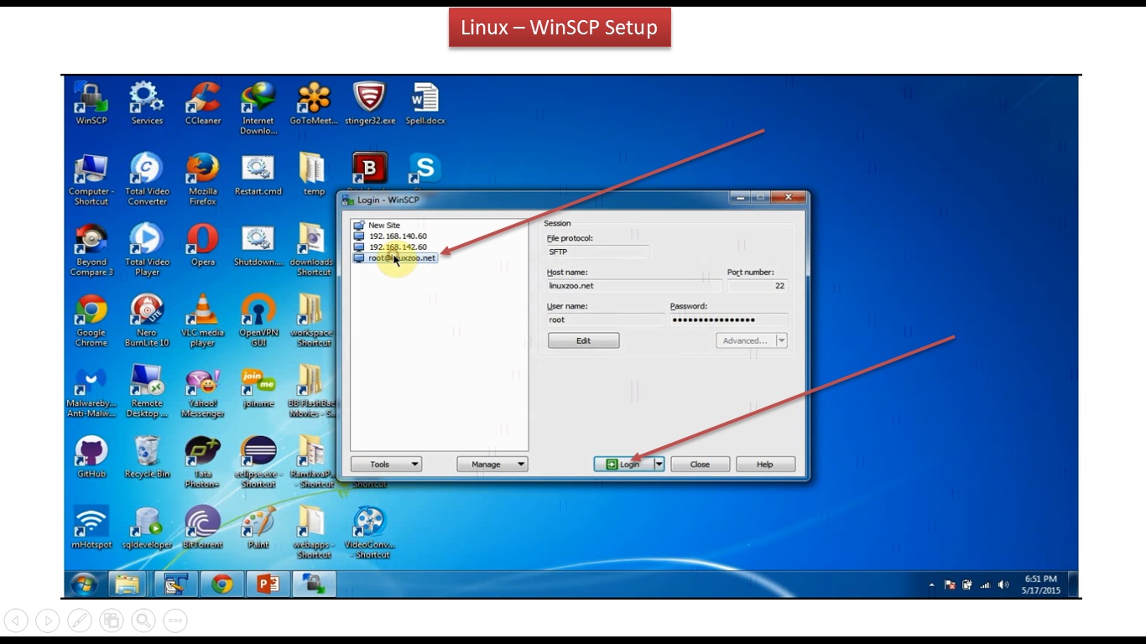Open the GitHub desktop icon
This screenshot has width=1146, height=644.
[x=91, y=457]
